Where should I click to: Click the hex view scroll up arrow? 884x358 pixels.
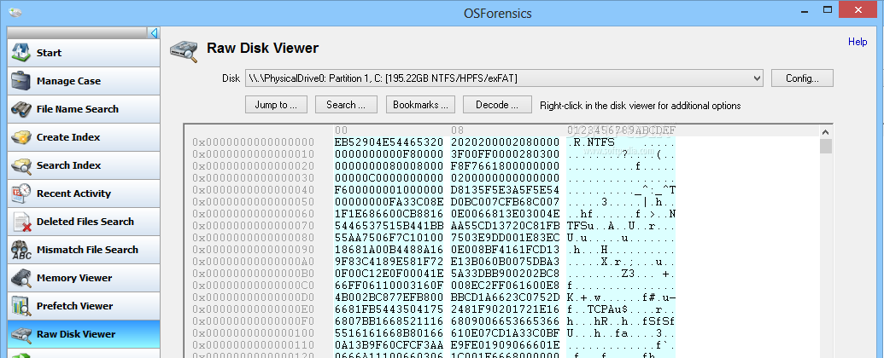826,133
